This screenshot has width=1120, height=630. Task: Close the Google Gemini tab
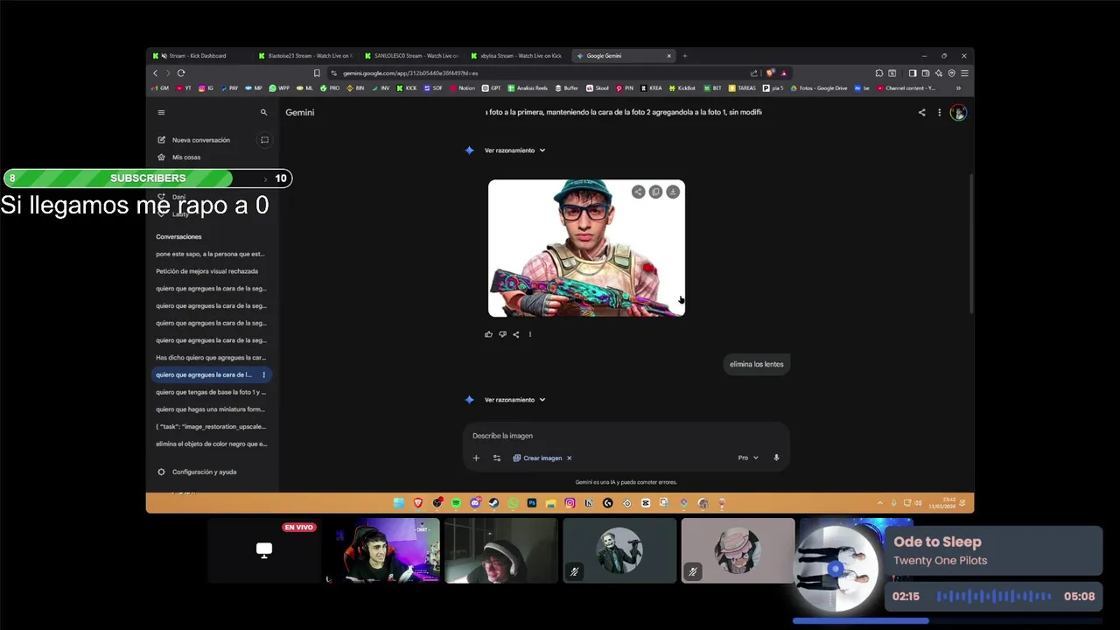(669, 56)
